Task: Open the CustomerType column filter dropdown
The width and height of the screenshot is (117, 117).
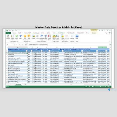Action: click(42, 51)
